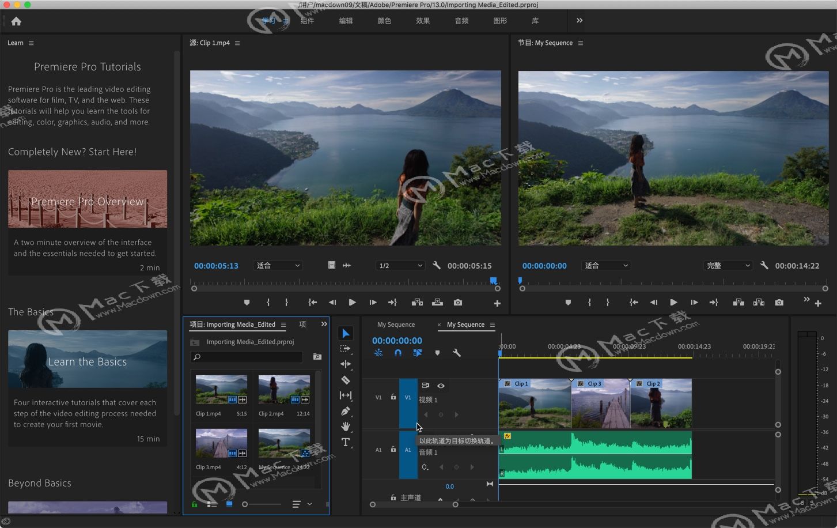The height and width of the screenshot is (528, 837).
Task: Click Extract button in program monitor
Action: 759,303
